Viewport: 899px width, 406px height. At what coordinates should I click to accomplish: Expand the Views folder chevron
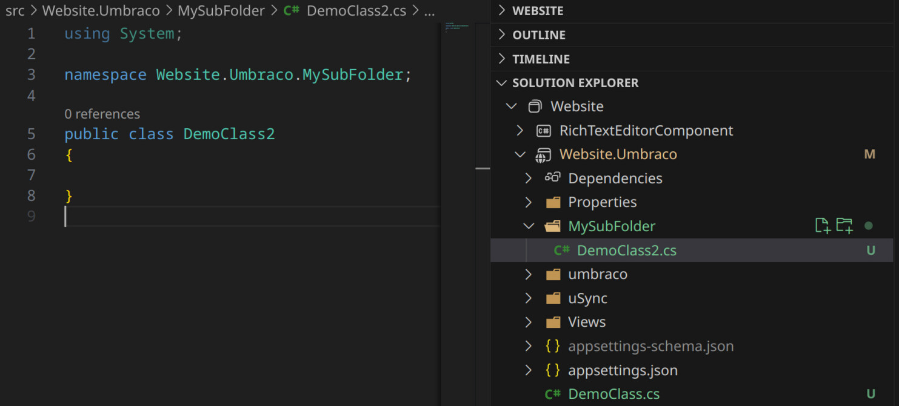(x=529, y=322)
